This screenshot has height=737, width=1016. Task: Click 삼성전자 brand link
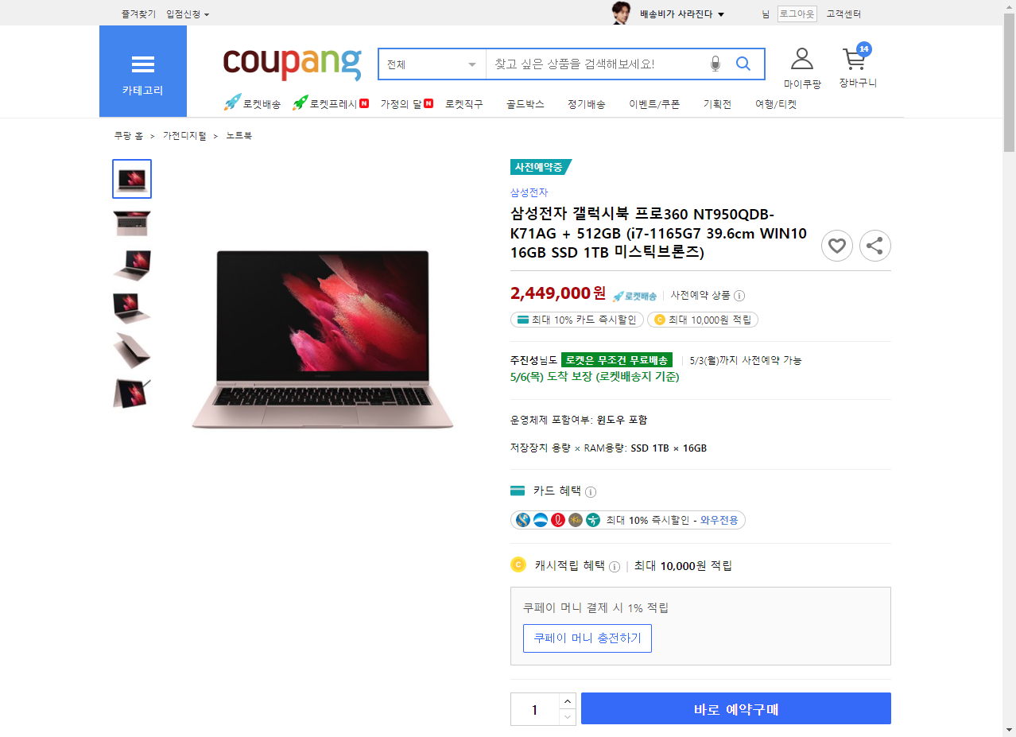point(529,192)
